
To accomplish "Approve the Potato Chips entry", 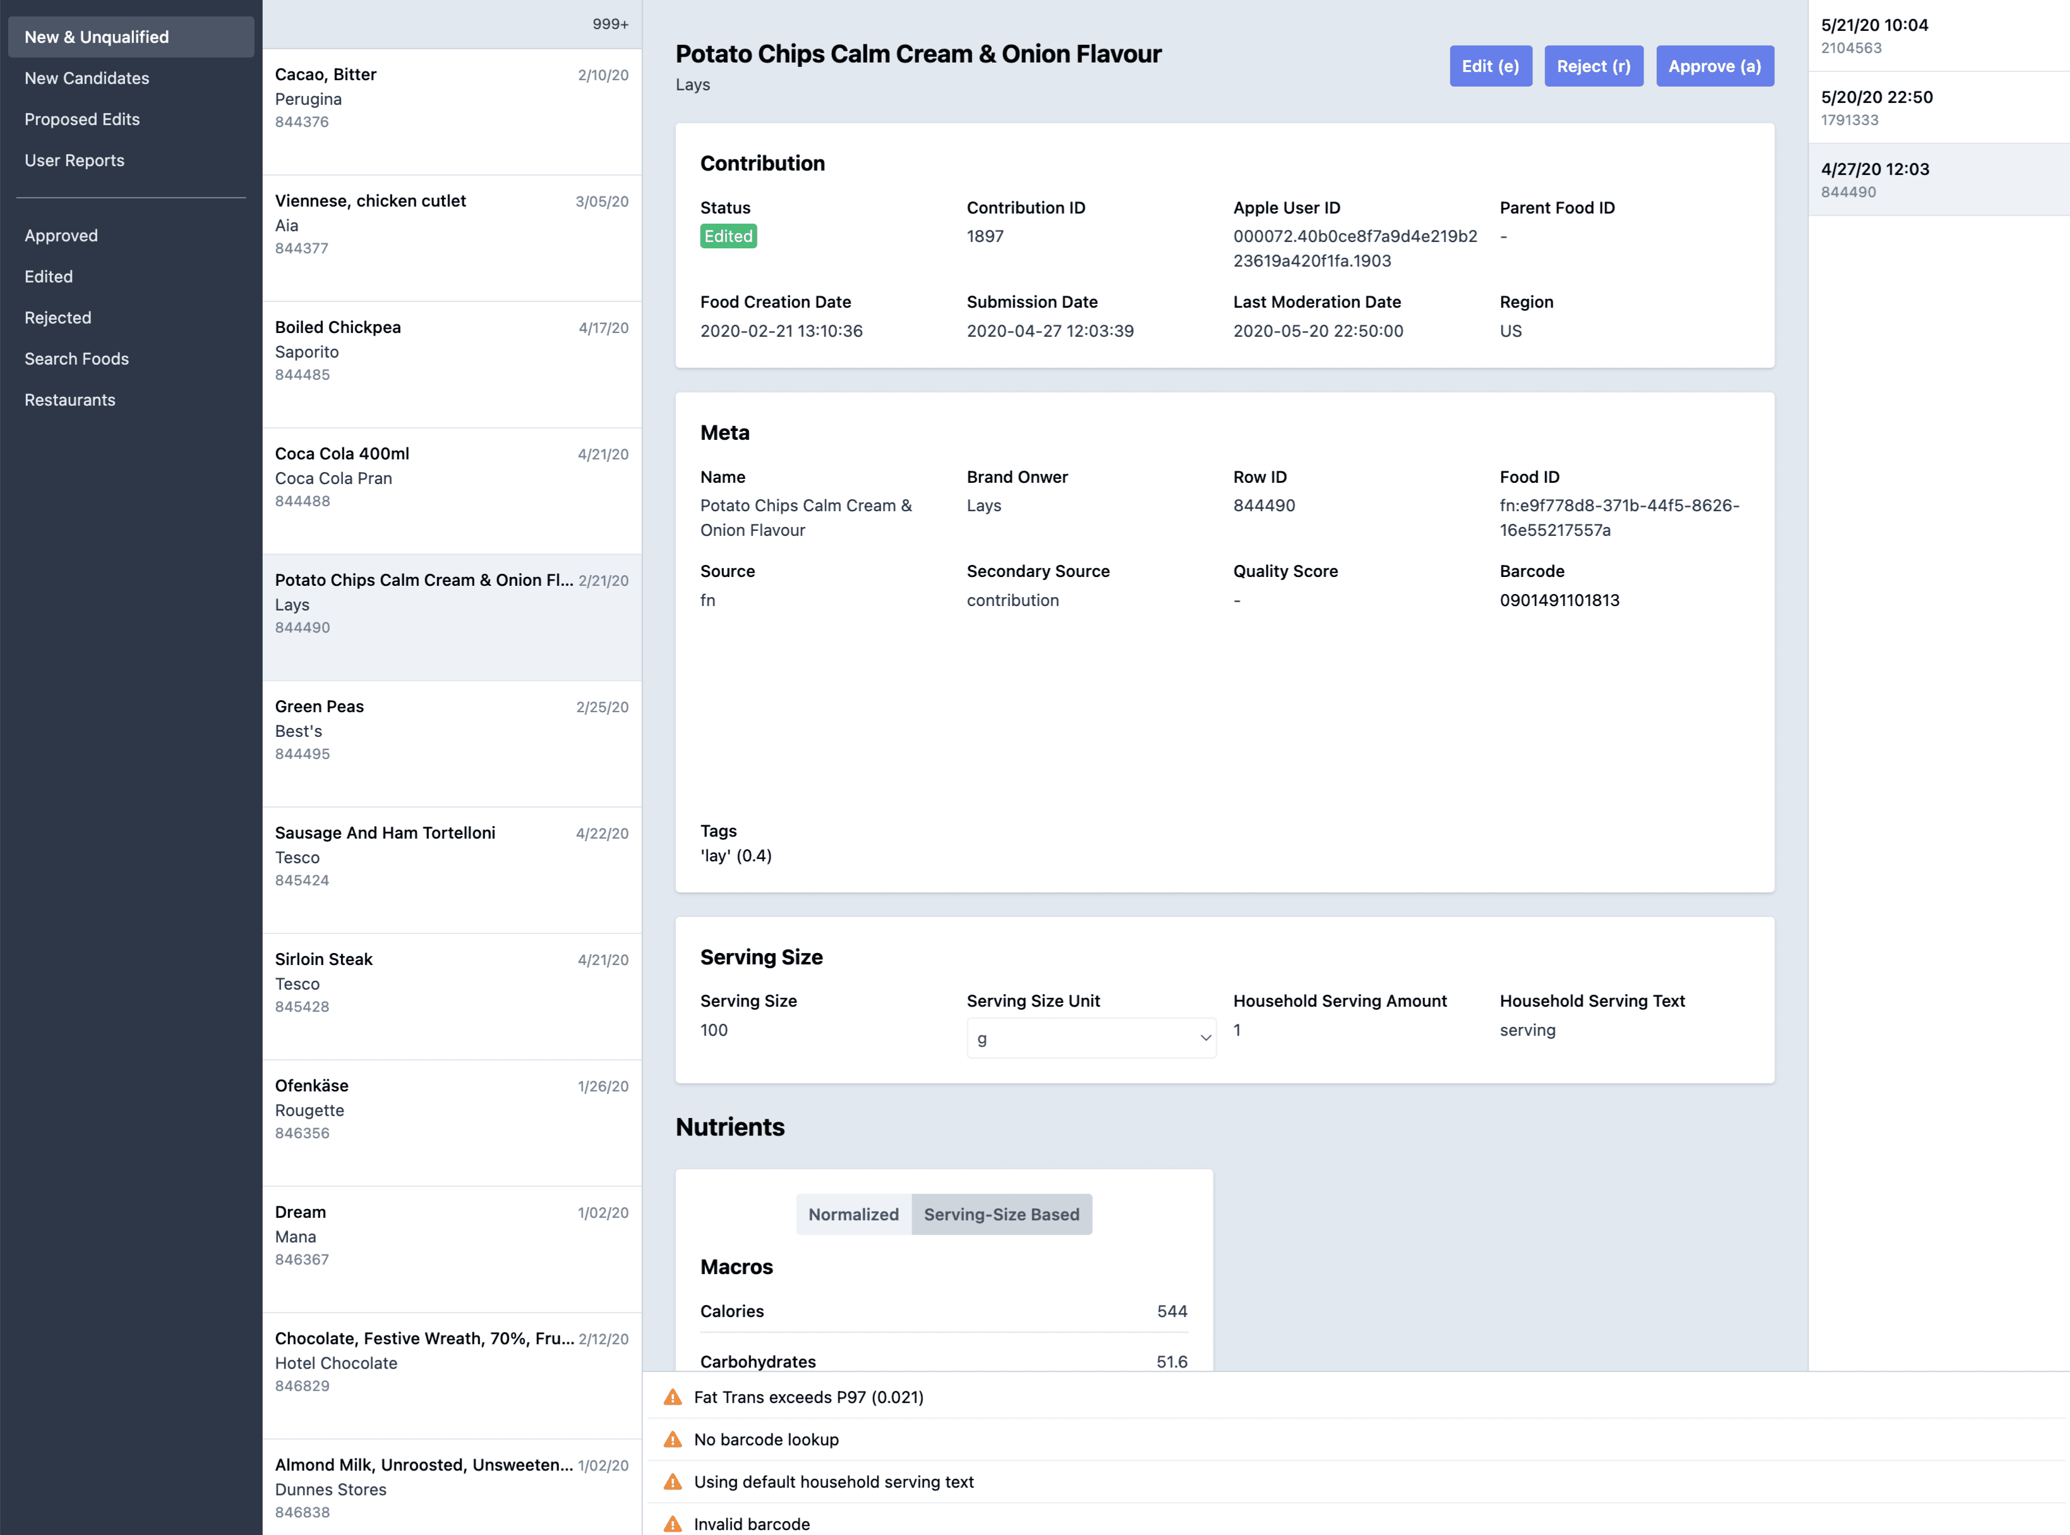I will 1714,65.
